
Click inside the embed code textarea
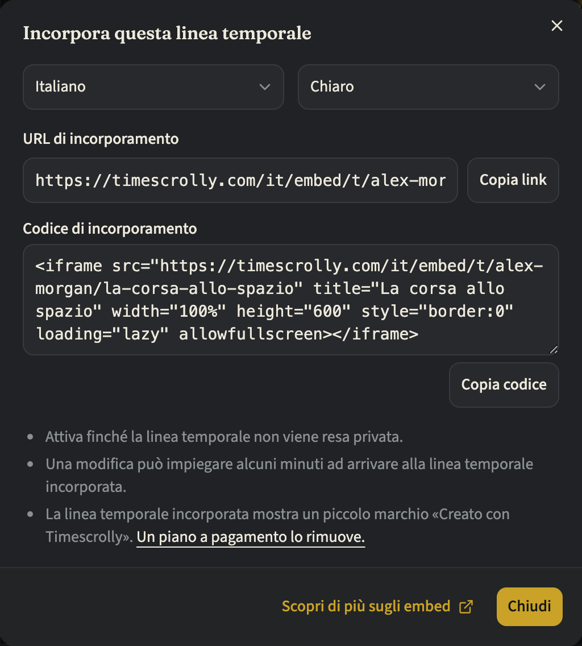(291, 300)
